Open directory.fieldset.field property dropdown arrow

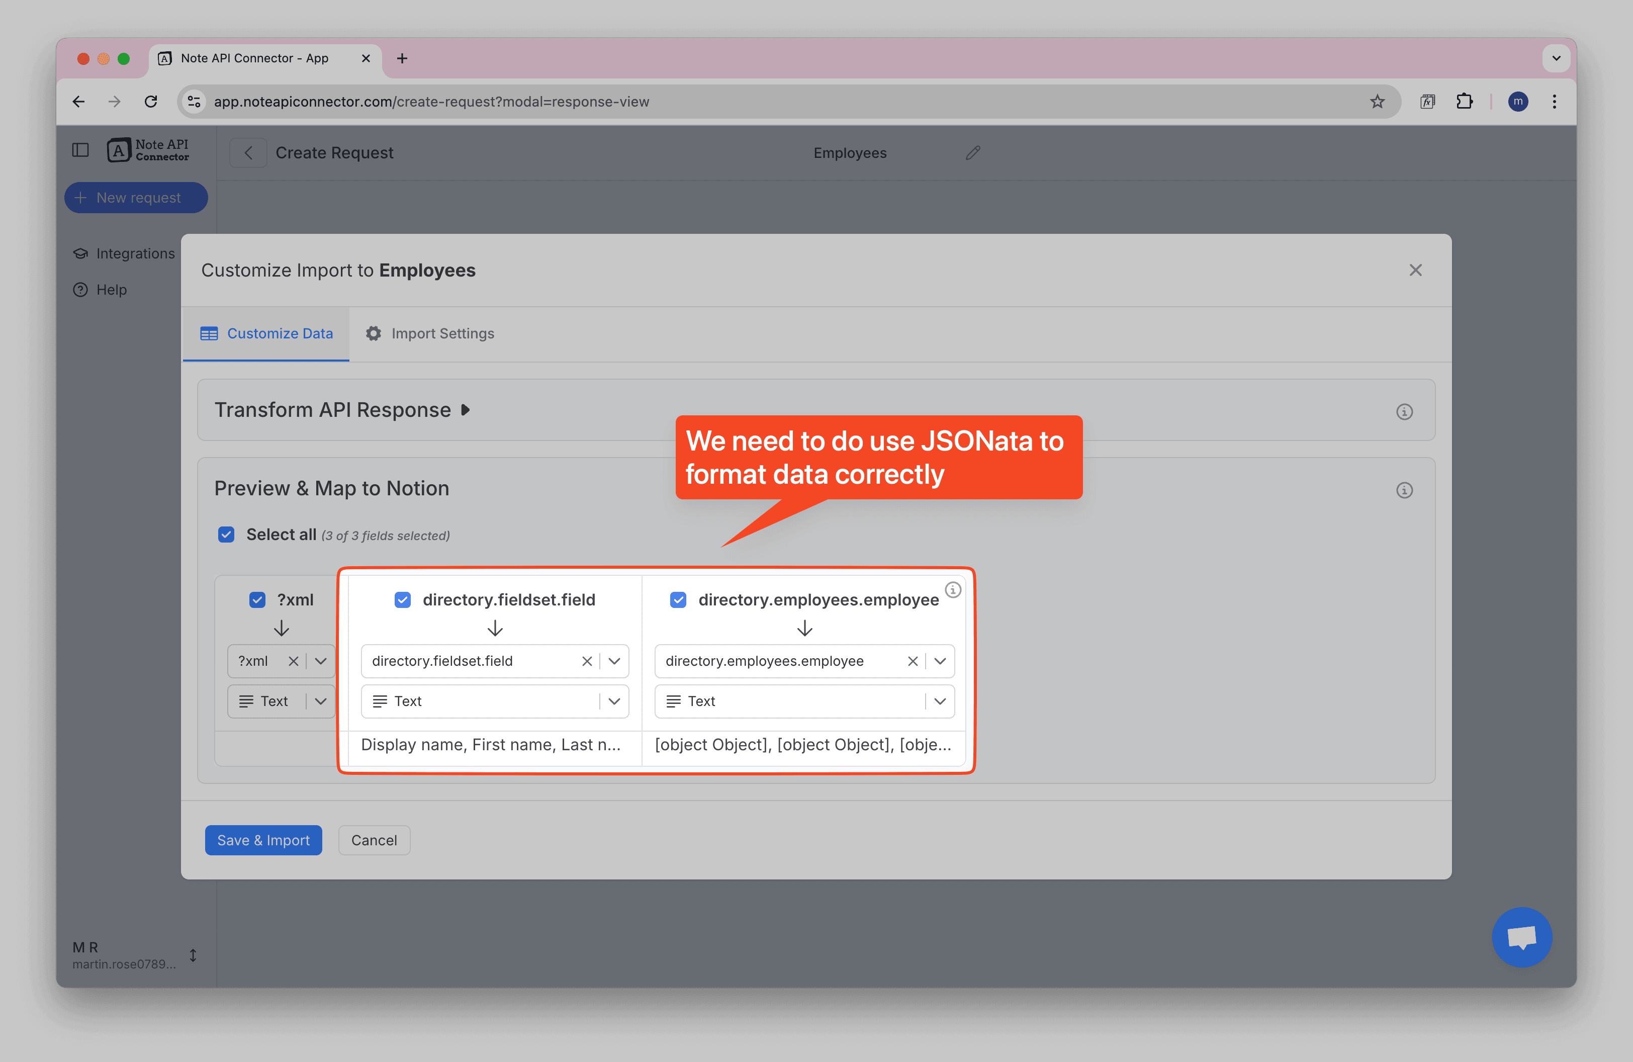(x=614, y=661)
